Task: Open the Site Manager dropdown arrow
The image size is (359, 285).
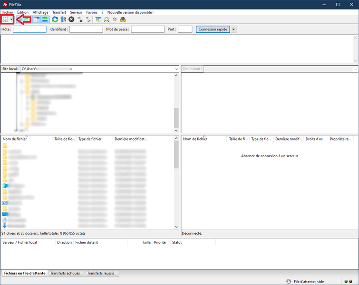Action: tap(11, 19)
